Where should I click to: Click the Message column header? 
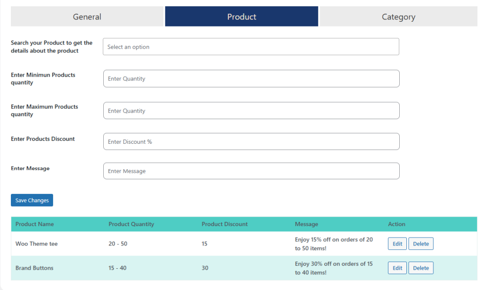coord(306,224)
